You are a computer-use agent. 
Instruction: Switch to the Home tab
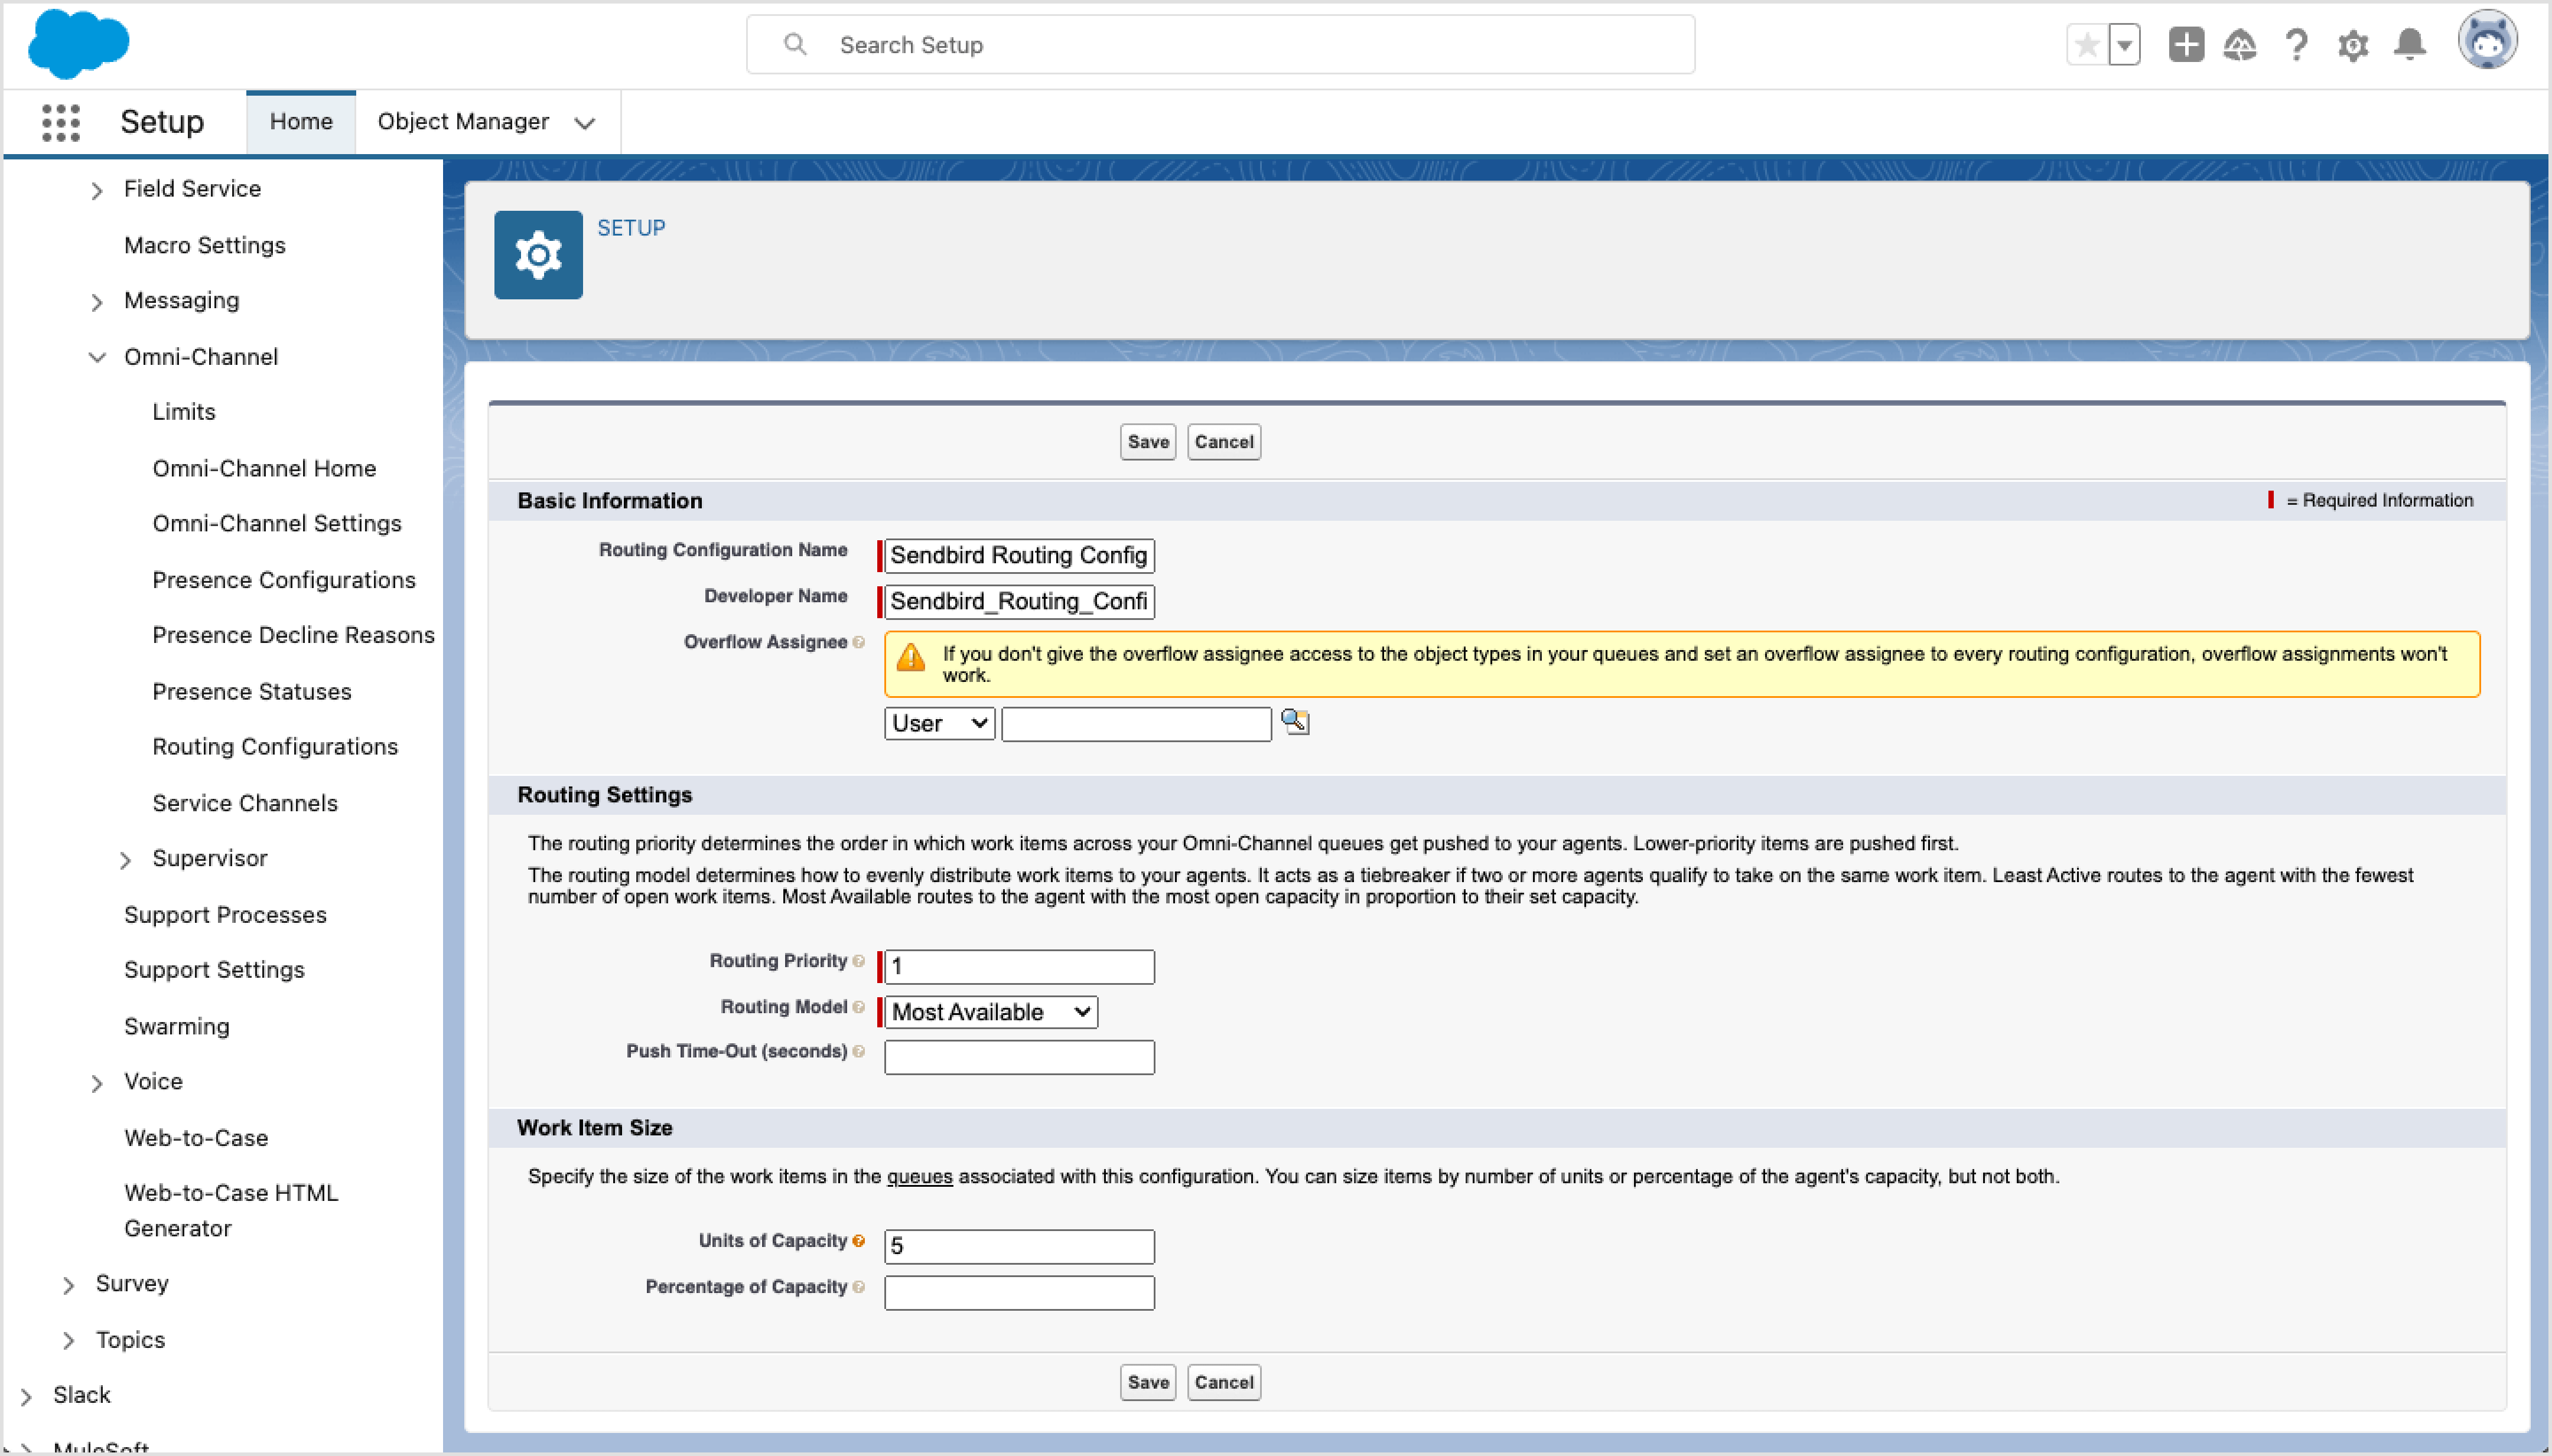300,122
